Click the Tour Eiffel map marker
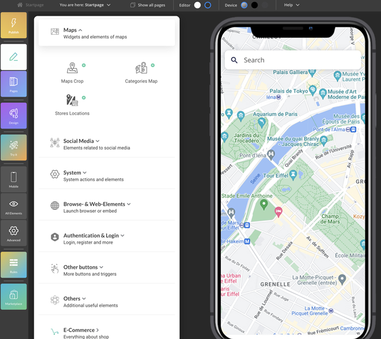The height and width of the screenshot is (339, 381). coord(293,175)
